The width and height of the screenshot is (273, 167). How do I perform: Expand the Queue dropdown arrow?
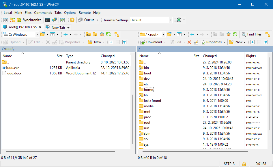tap(97, 20)
